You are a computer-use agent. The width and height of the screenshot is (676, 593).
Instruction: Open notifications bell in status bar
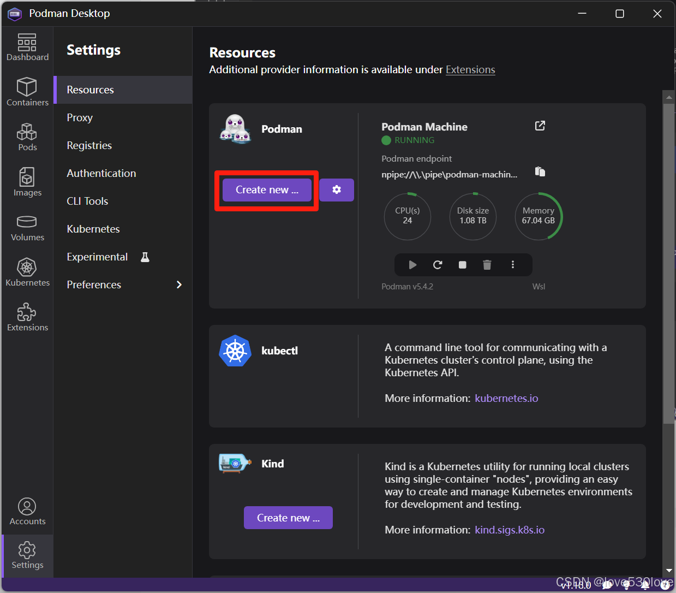coord(645,585)
